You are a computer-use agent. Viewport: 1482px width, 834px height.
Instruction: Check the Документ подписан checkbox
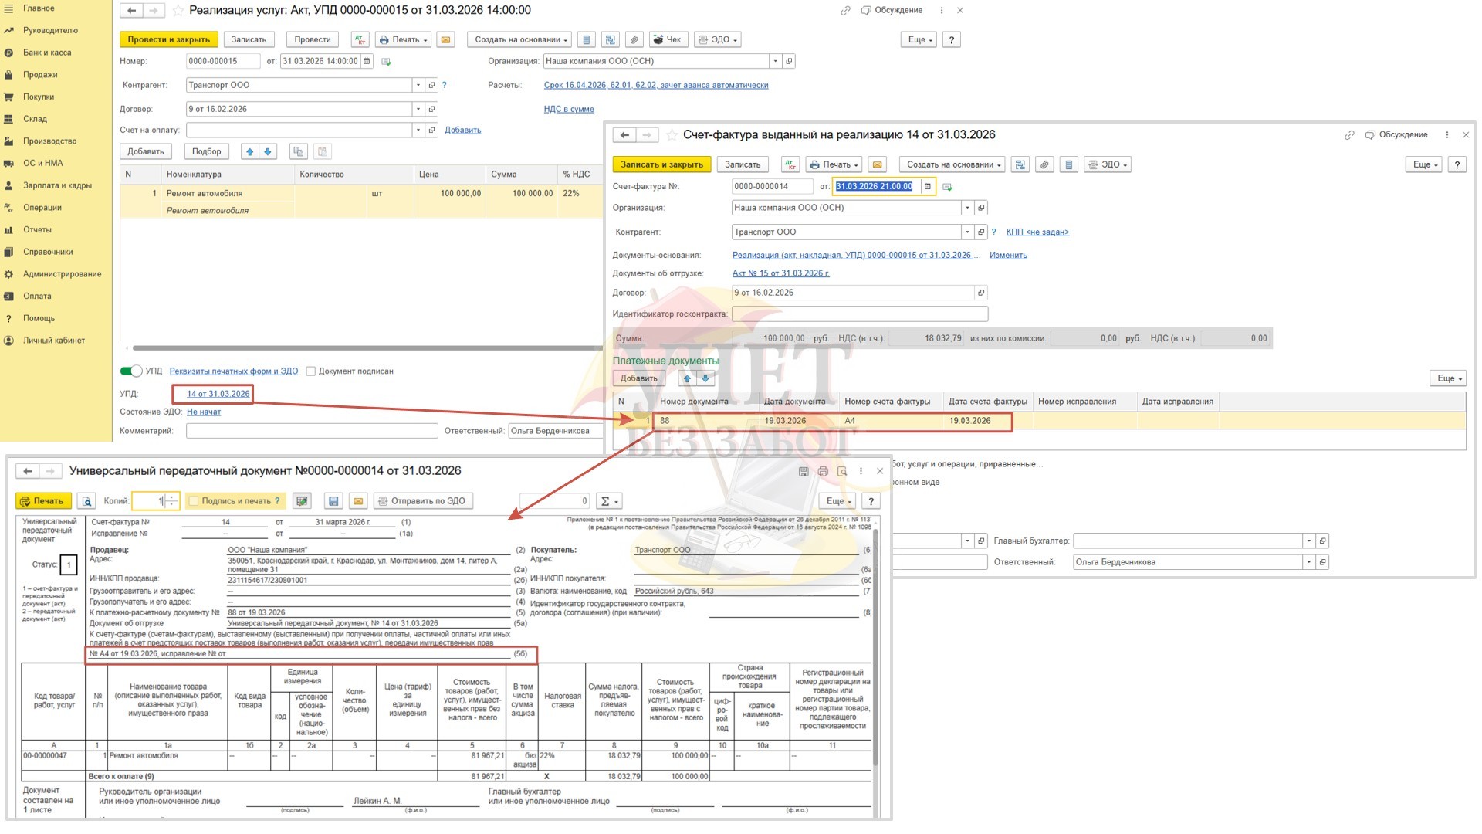[x=311, y=371]
